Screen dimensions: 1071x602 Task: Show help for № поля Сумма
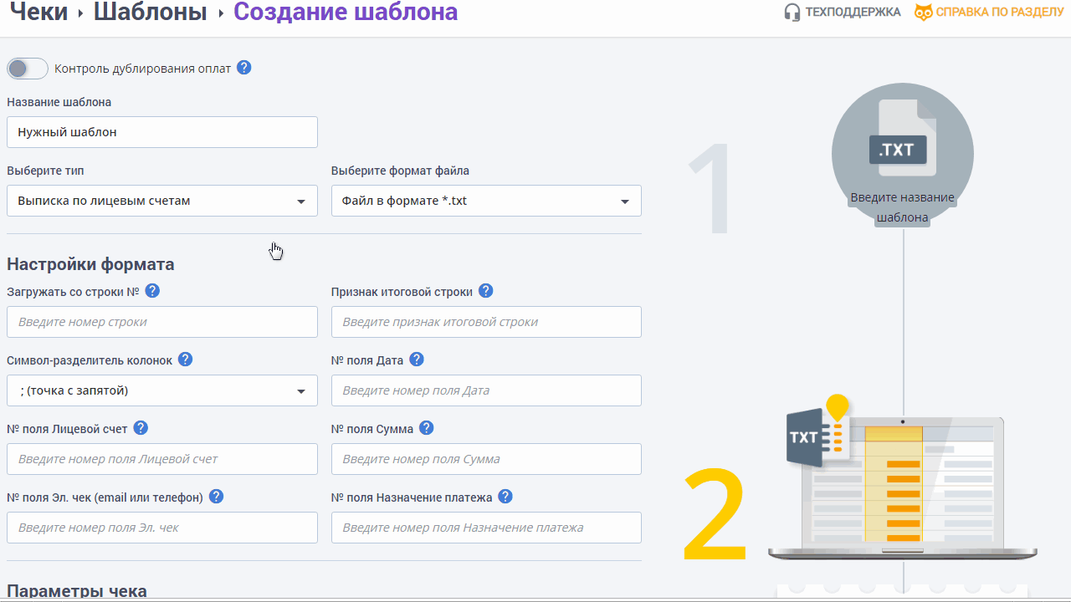tap(427, 428)
